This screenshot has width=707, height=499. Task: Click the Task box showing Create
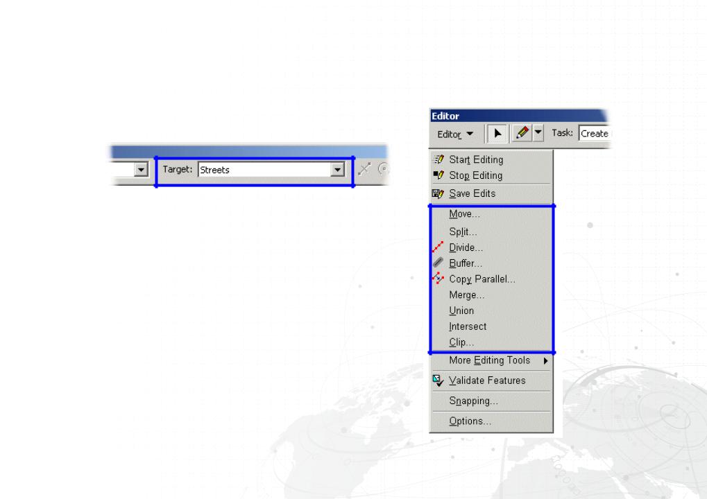(x=595, y=133)
